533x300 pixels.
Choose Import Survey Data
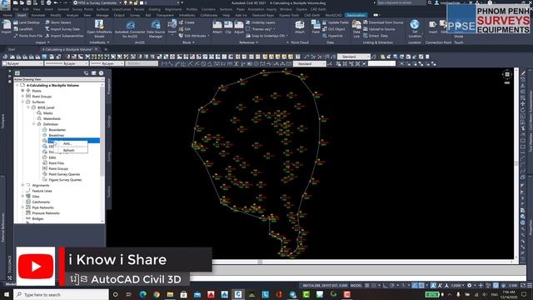pos(62,29)
